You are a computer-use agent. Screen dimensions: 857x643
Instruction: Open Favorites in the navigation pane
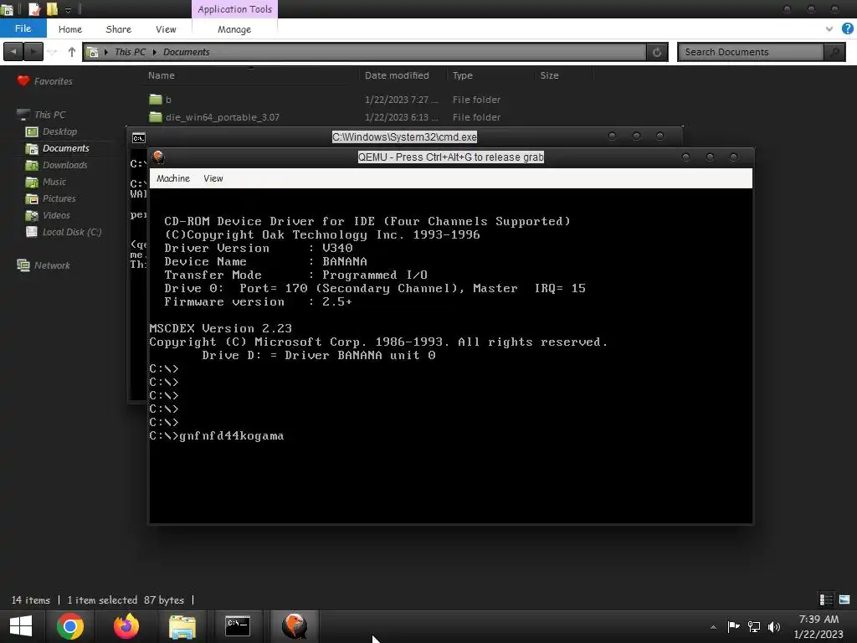[x=45, y=81]
